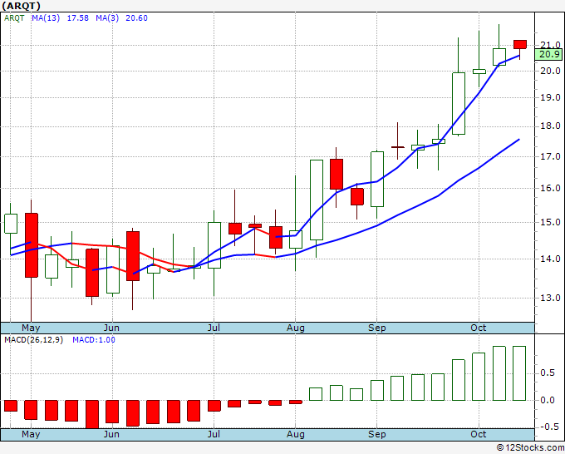Click the 21.0 price axis label
The image size is (565, 454).
coord(550,45)
